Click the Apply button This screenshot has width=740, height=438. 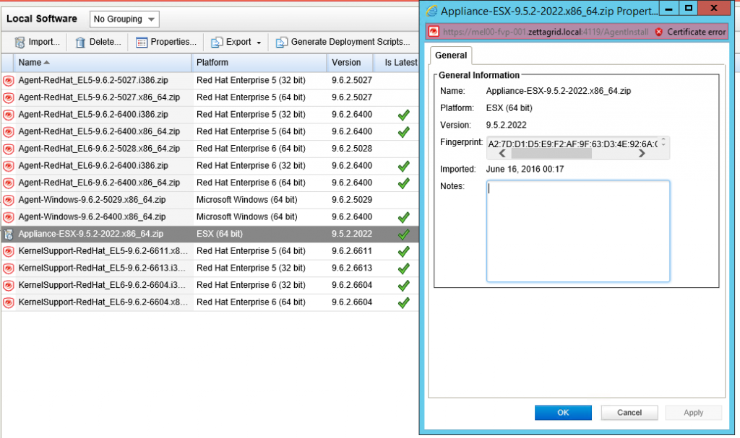pyautogui.click(x=693, y=413)
